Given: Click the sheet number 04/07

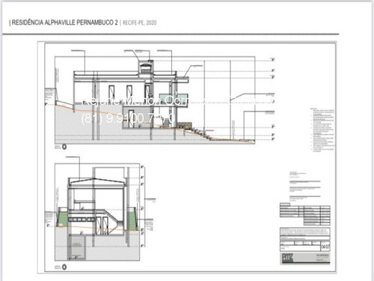Looking at the screenshot, I should [325, 247].
